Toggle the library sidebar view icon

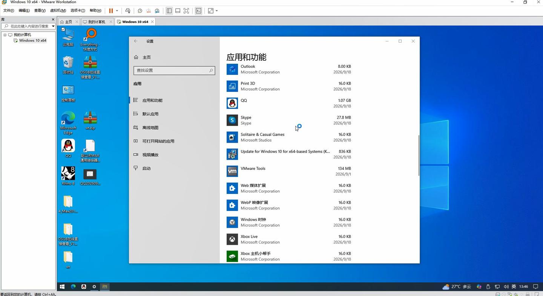click(x=169, y=11)
